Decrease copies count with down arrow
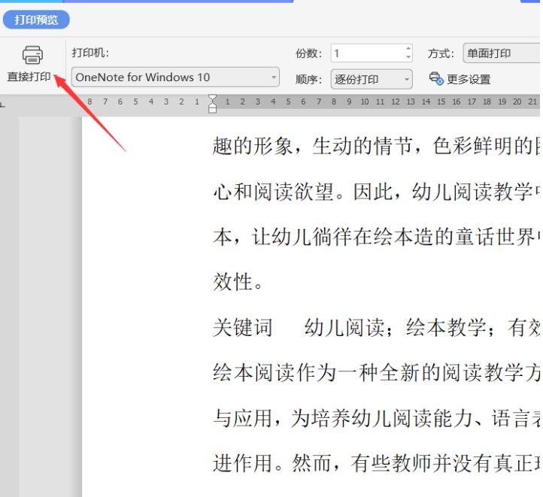Viewport: 543px width, 497px height. pyautogui.click(x=408, y=57)
